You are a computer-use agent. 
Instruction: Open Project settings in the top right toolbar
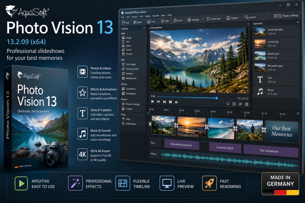tap(286, 16)
